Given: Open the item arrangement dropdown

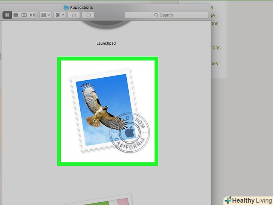Looking at the screenshot, I should click(x=46, y=15).
